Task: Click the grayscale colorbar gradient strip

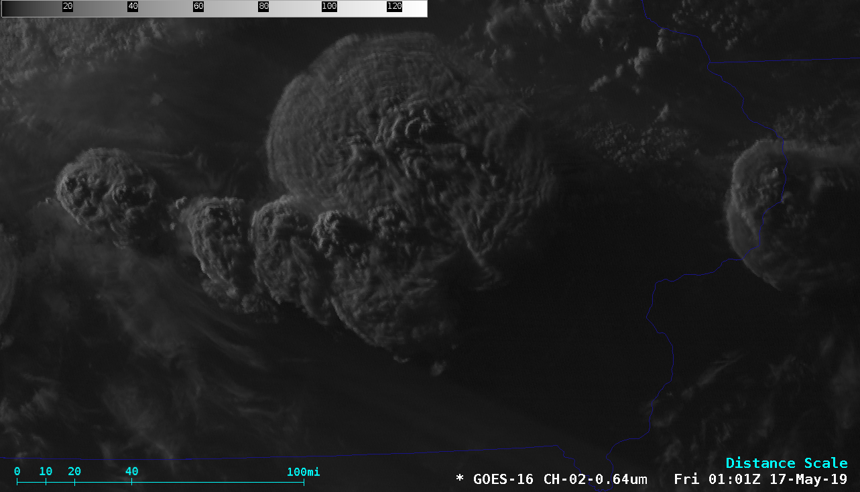Action: (214, 8)
